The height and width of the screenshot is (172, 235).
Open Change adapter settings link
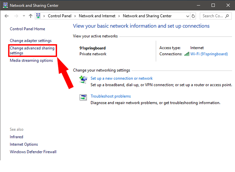click(31, 41)
